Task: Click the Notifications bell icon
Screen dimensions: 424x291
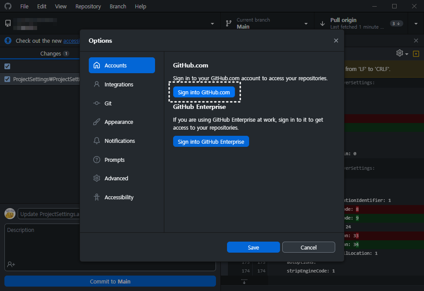Action: pyautogui.click(x=97, y=141)
